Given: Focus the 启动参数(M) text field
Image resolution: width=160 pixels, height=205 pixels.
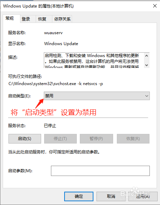Looking at the screenshot, I should tap(100, 171).
